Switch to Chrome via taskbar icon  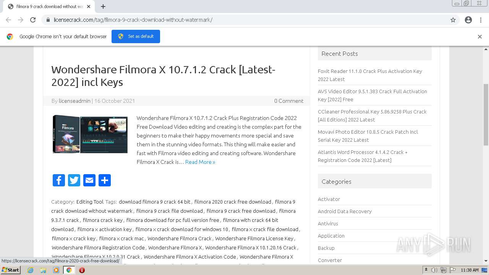point(69,270)
